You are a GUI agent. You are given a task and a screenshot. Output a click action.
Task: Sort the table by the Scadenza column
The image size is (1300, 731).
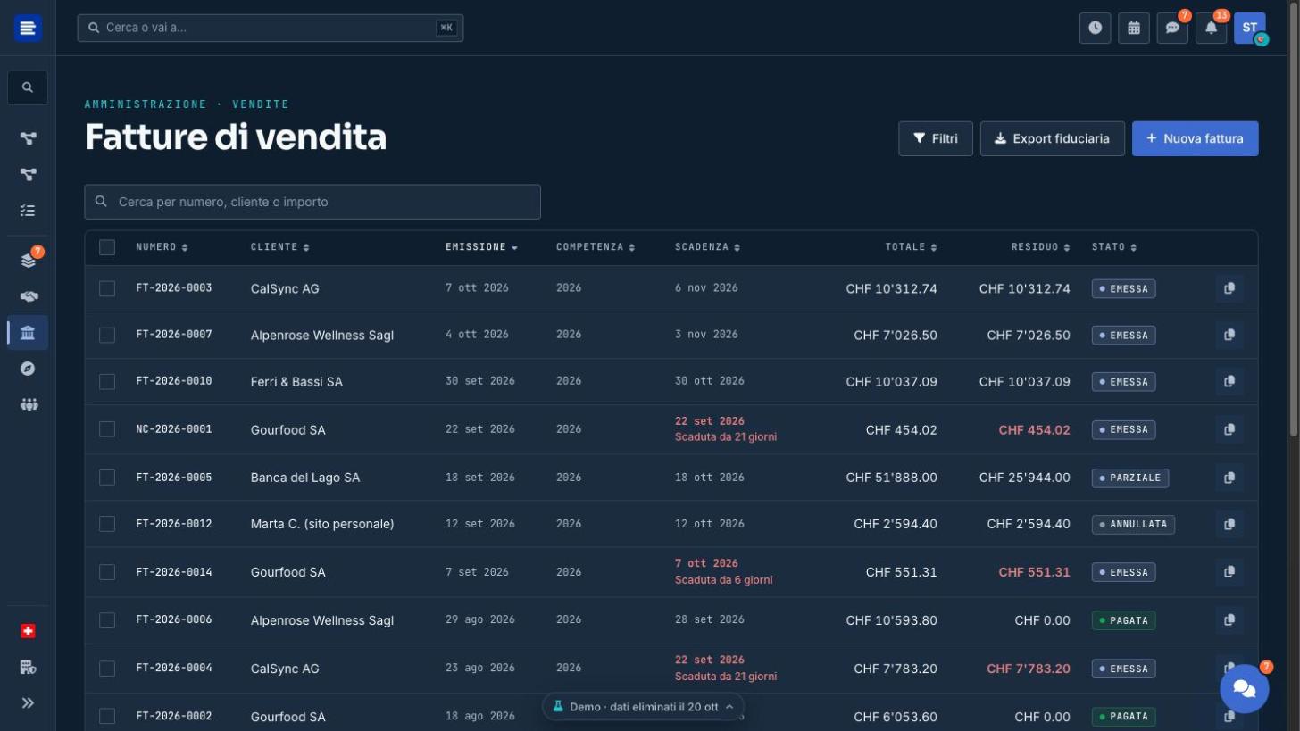click(x=707, y=247)
